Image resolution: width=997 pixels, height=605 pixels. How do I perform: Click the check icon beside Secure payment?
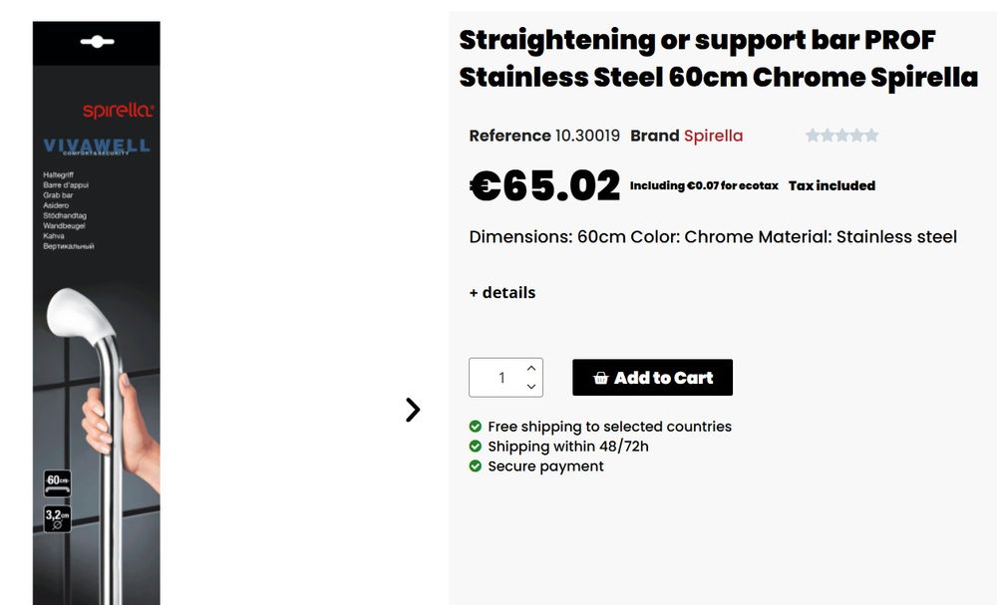[x=476, y=465]
